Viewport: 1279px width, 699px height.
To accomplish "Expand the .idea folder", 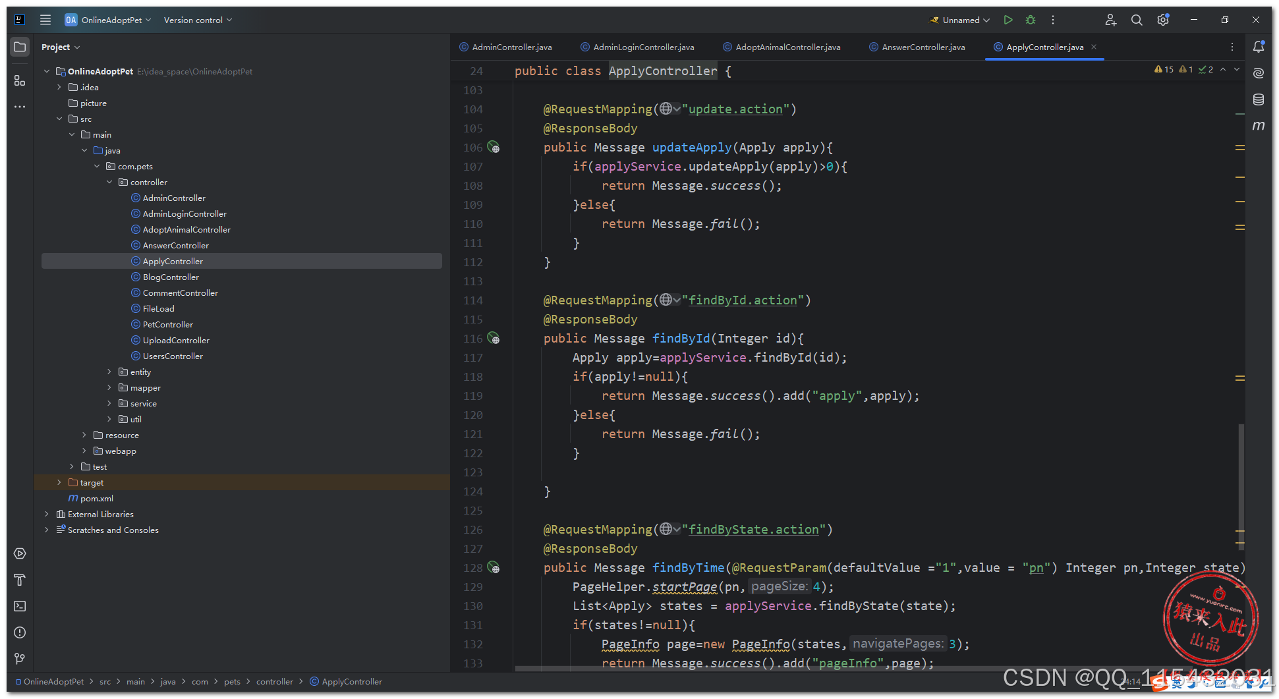I will click(x=59, y=87).
